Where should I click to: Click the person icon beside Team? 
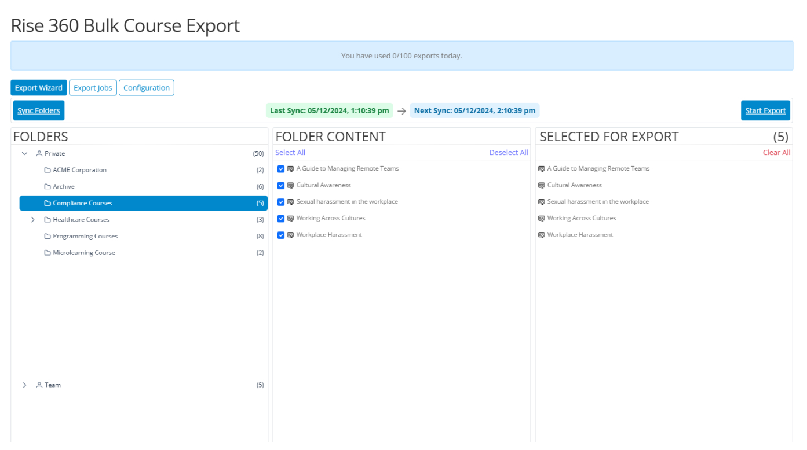[x=39, y=385]
